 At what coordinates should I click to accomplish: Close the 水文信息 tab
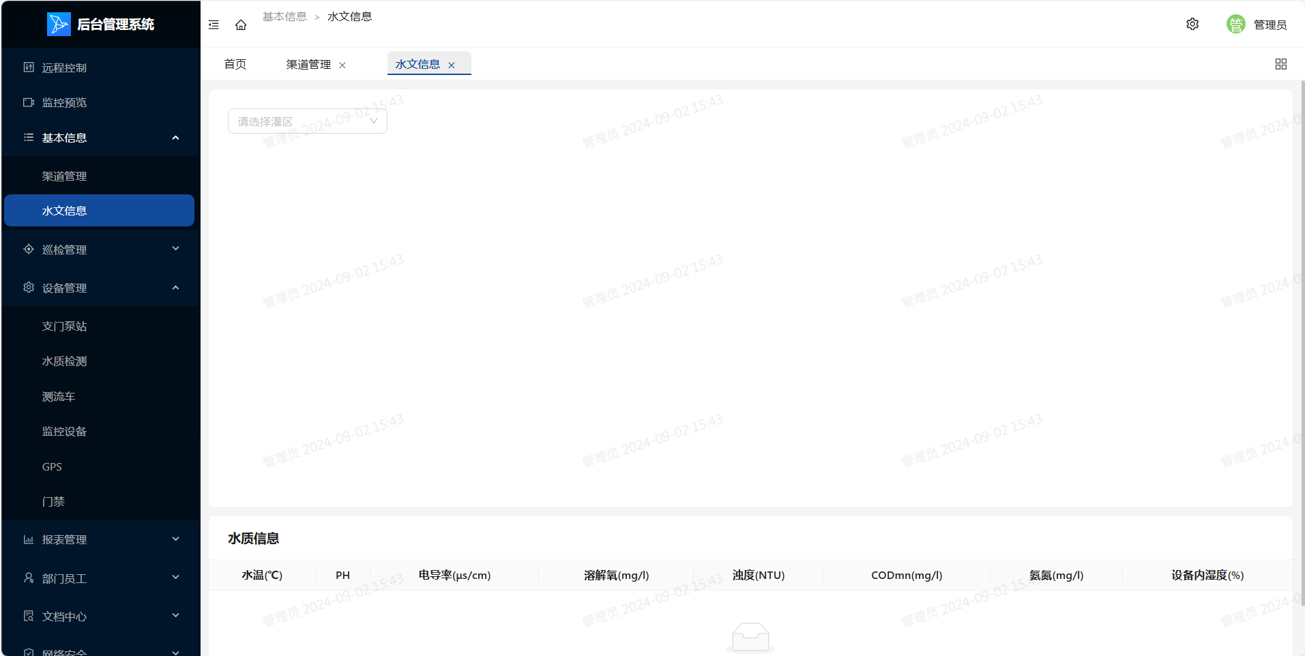[x=452, y=65]
